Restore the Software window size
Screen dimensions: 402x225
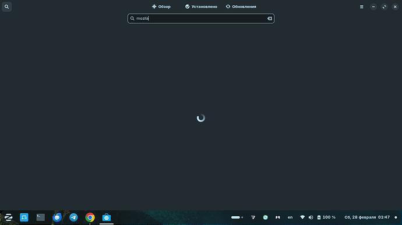(x=385, y=6)
